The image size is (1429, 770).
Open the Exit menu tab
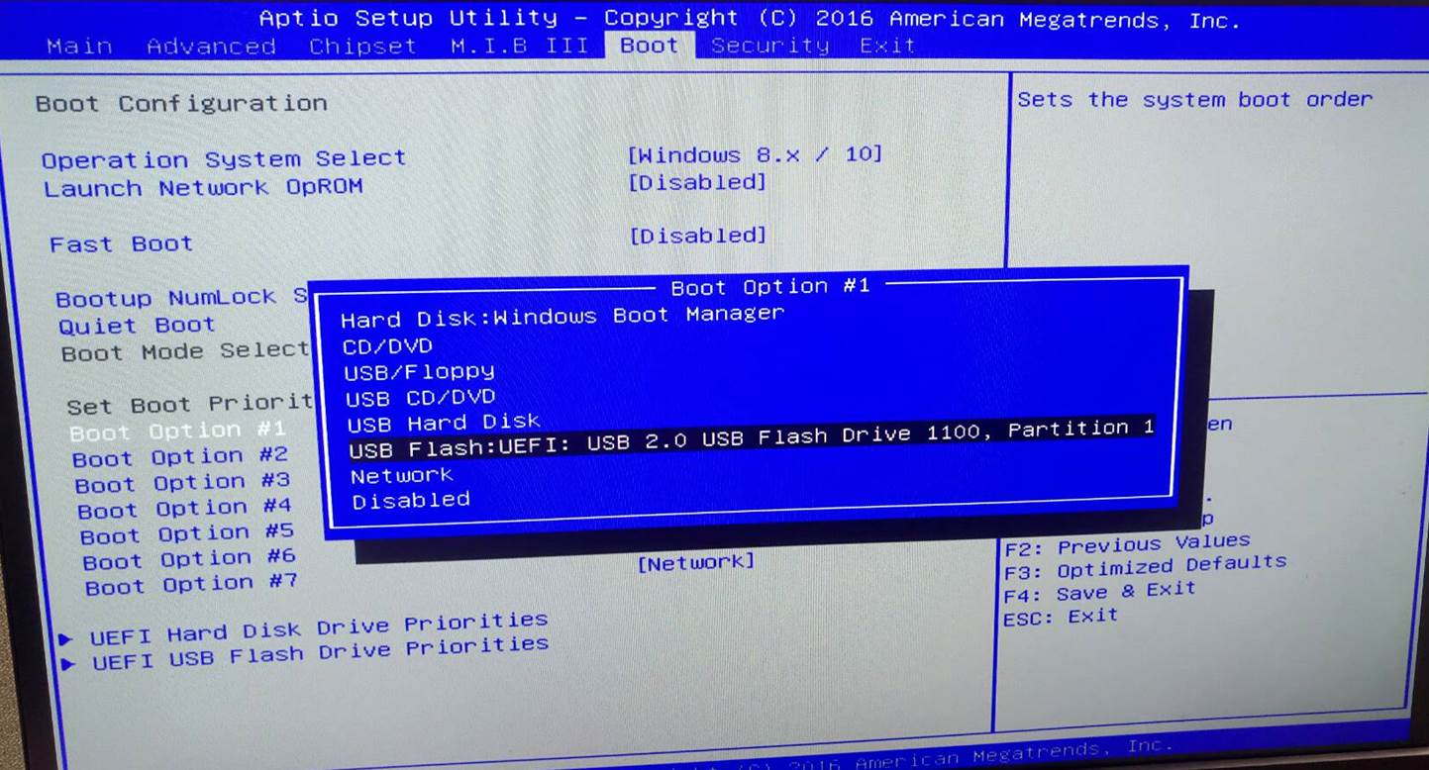tap(886, 46)
